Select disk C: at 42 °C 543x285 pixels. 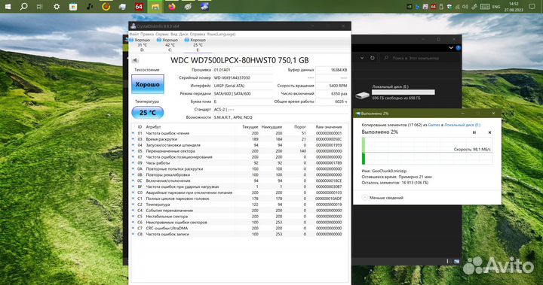[170, 45]
